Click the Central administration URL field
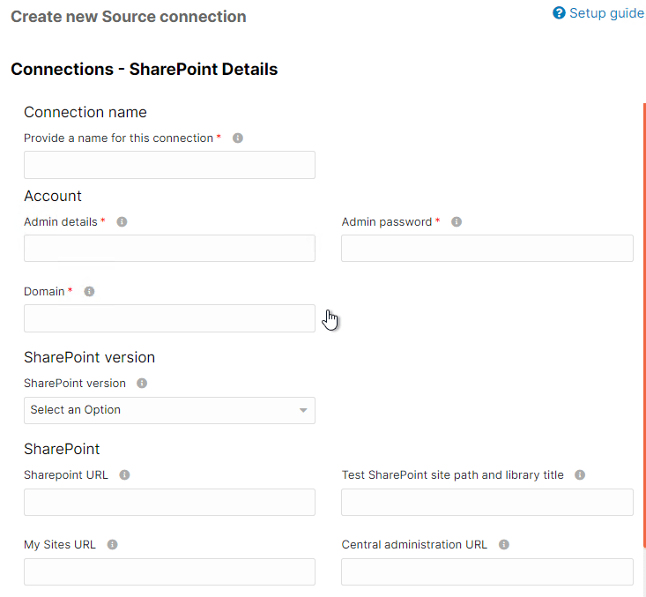 [486, 571]
